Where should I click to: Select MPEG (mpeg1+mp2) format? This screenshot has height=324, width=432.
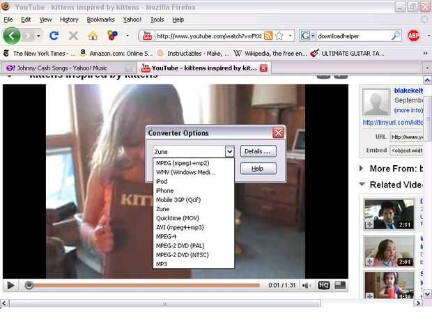point(194,163)
